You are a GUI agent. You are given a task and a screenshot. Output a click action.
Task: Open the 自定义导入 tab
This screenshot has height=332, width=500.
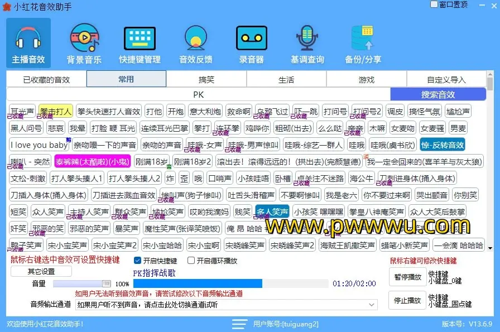(x=446, y=80)
